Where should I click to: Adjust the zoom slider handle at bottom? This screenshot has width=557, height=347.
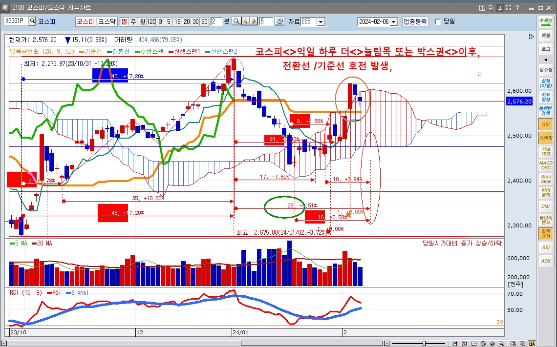click(424, 344)
